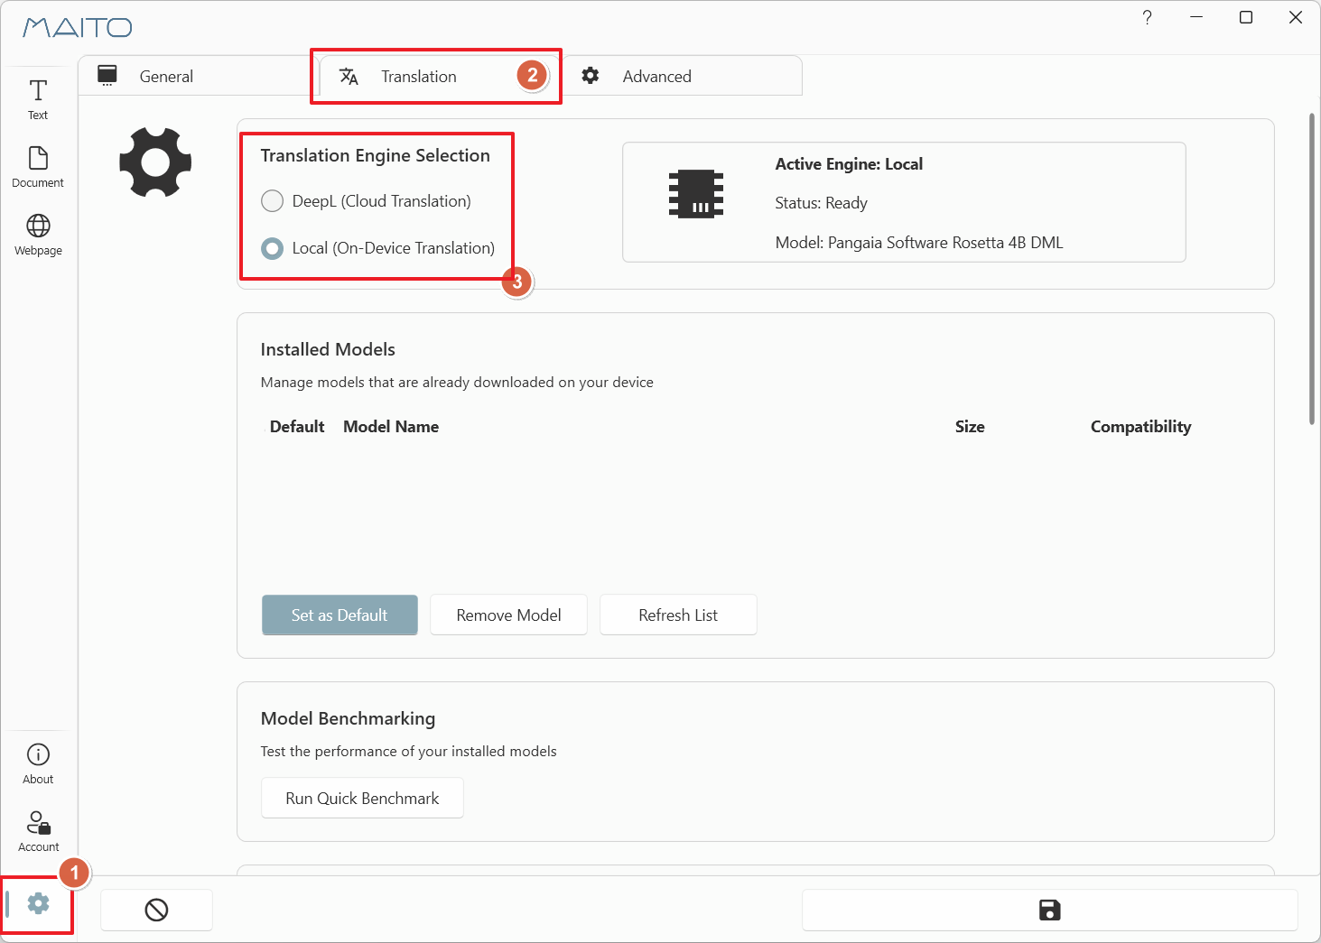
Task: Click the Size column header
Action: 970,427
